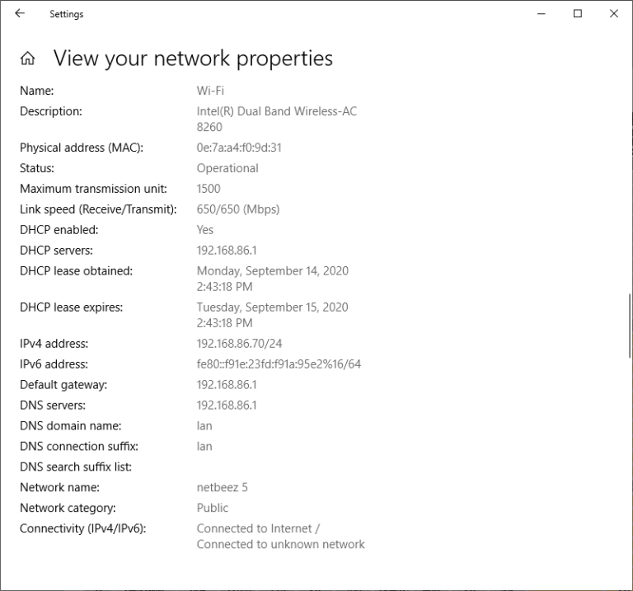Select the IPv4 address 192.168.86.70/24
Viewport: 633px width, 591px height.
pyautogui.click(x=240, y=344)
